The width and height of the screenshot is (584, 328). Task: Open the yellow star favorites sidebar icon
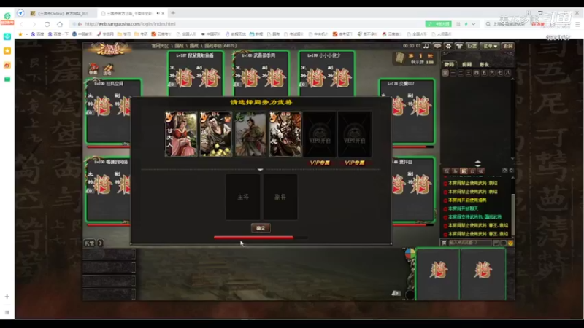click(x=7, y=51)
